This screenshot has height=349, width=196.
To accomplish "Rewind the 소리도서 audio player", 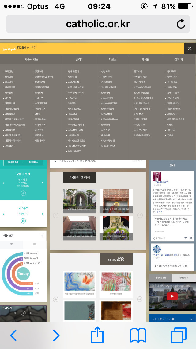I will (15, 313).
